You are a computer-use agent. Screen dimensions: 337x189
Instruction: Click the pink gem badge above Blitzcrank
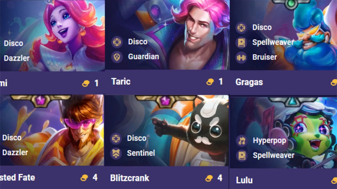[x=165, y=101]
